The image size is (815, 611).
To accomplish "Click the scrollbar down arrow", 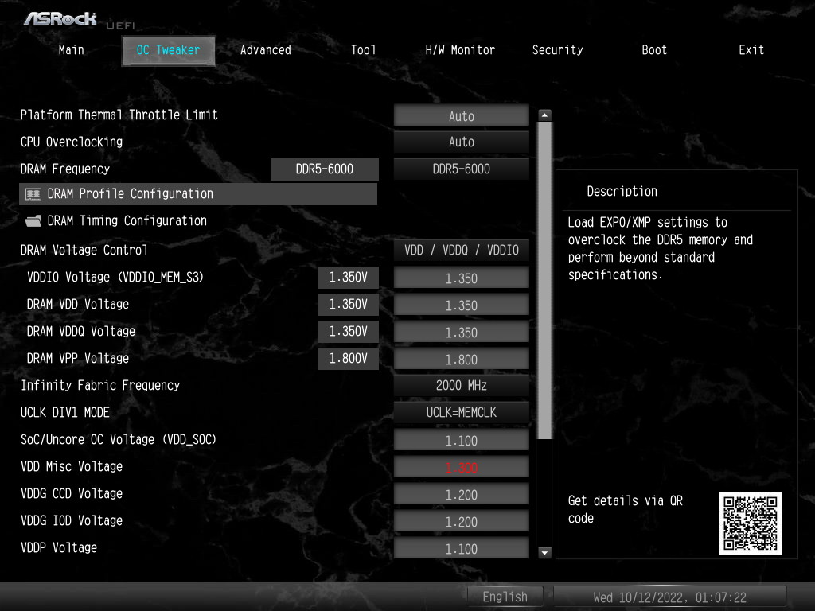I will pyautogui.click(x=544, y=553).
